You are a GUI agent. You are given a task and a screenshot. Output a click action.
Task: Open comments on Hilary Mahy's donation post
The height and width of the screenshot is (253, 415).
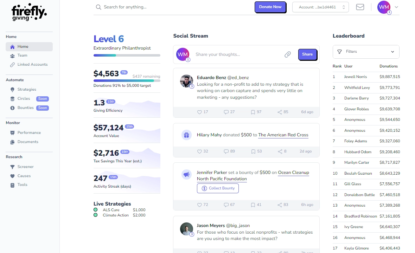[x=226, y=151]
